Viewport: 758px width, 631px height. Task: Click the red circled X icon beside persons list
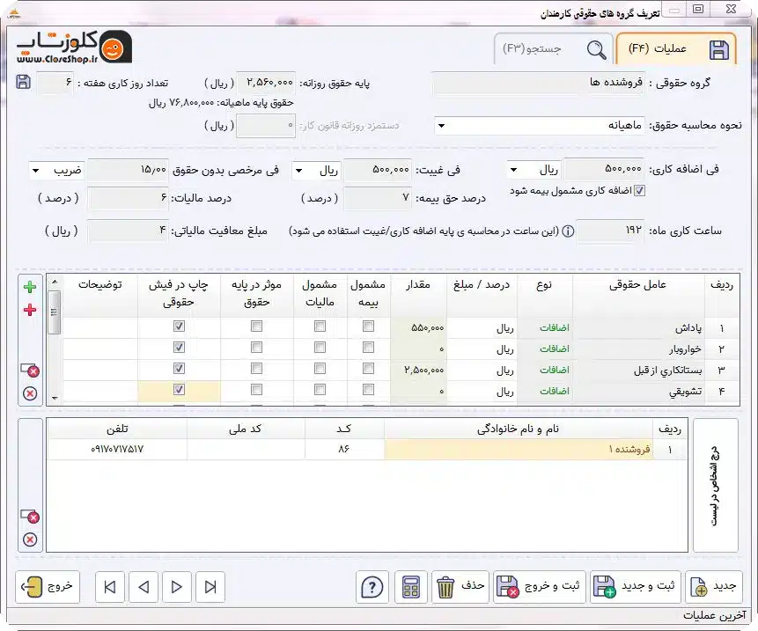[x=30, y=539]
